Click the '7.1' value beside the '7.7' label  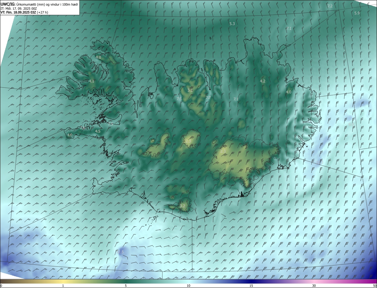(x=236, y=99)
